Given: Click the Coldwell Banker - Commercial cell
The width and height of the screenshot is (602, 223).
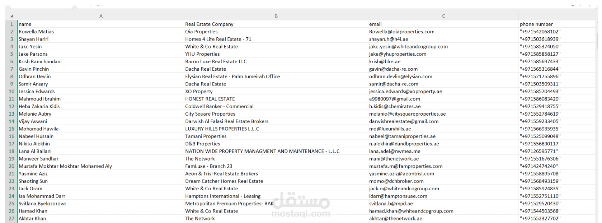Looking at the screenshot, I should 276,106.
